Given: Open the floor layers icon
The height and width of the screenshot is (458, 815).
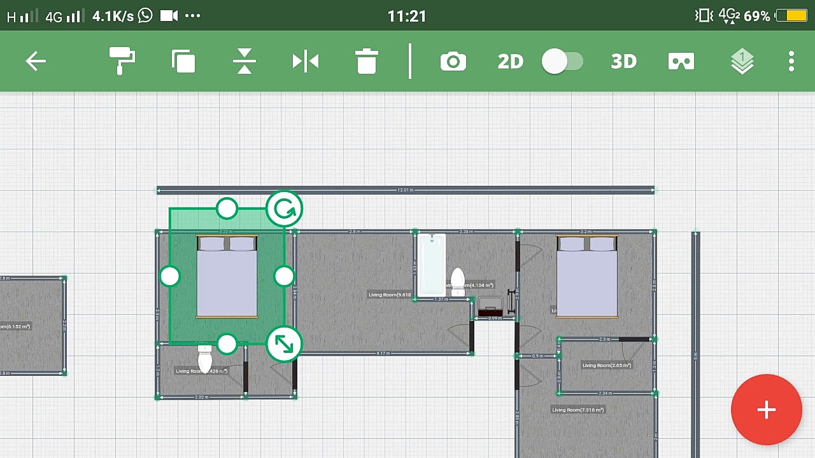Looking at the screenshot, I should pyautogui.click(x=742, y=62).
